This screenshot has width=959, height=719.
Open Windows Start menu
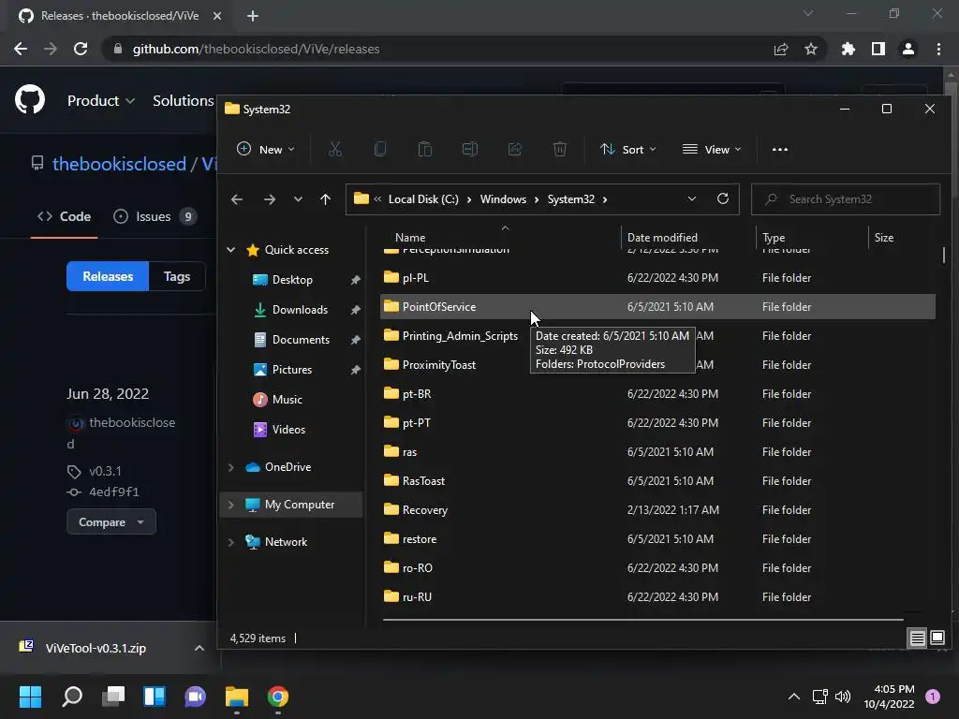(30, 697)
